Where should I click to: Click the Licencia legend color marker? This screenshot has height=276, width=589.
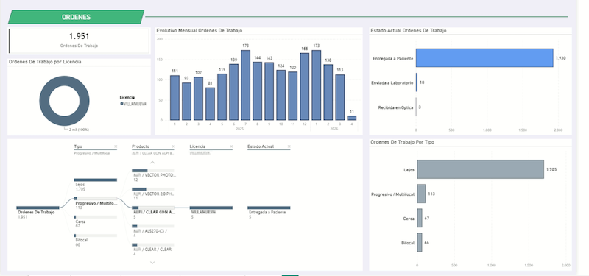click(x=121, y=104)
